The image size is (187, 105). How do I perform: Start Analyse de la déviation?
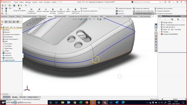pyautogui.click(x=124, y=8)
